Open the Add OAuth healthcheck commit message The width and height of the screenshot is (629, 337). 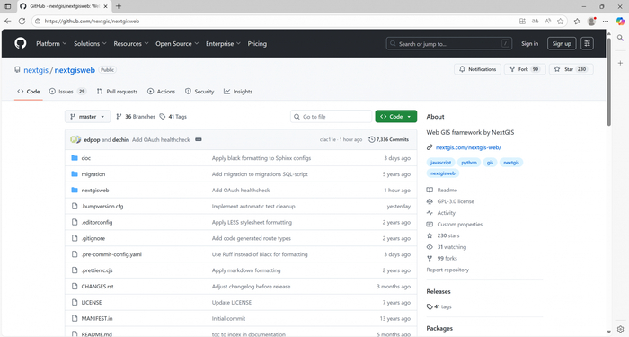(x=161, y=139)
